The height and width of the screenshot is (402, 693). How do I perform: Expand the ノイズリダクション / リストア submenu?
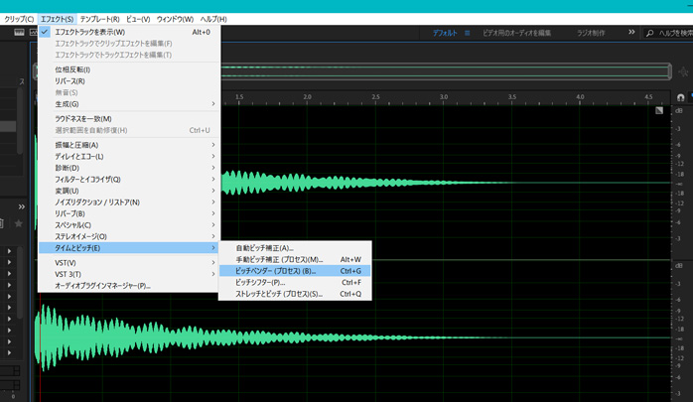pyautogui.click(x=97, y=202)
